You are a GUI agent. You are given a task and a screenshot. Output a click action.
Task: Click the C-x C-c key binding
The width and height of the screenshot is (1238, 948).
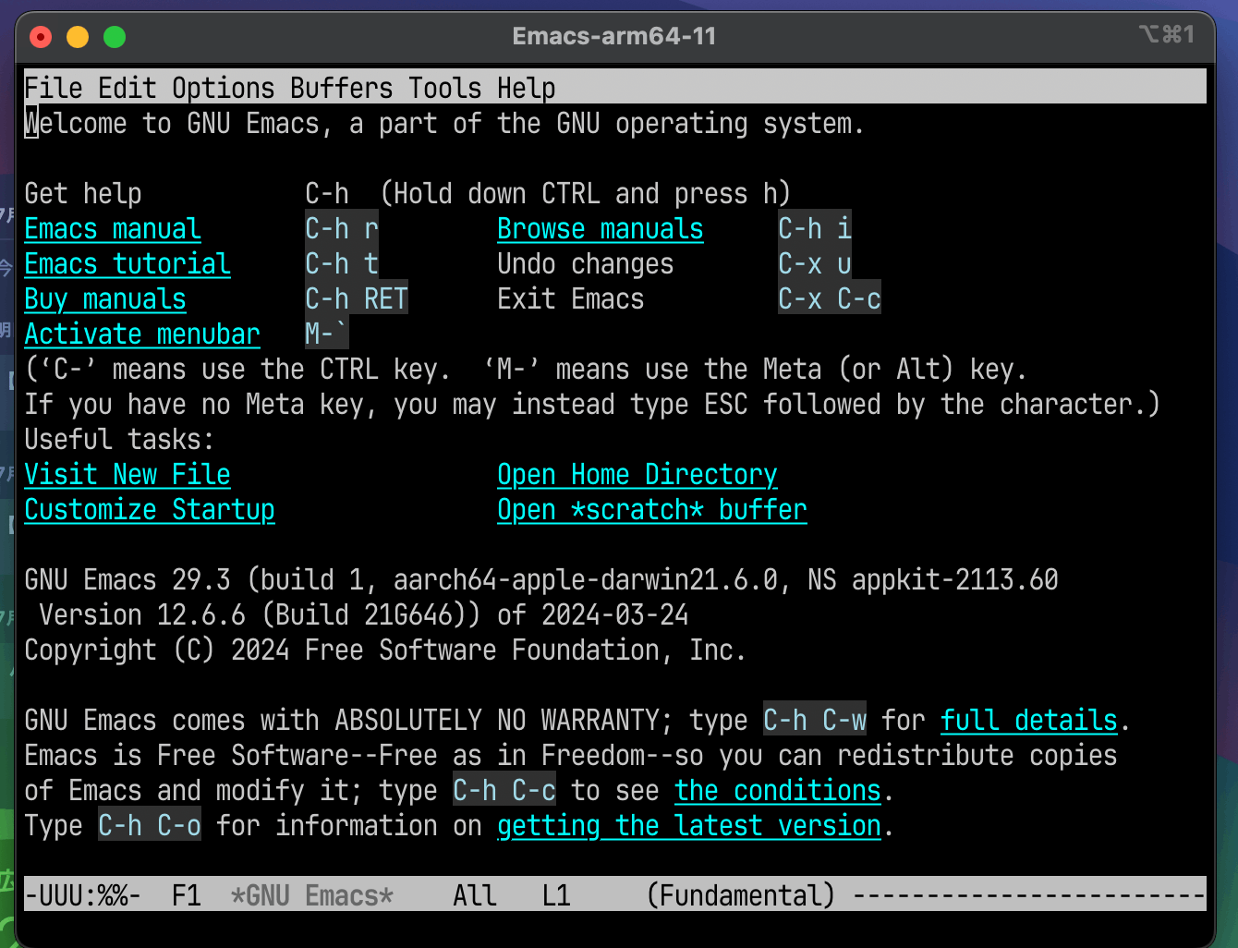tap(830, 298)
